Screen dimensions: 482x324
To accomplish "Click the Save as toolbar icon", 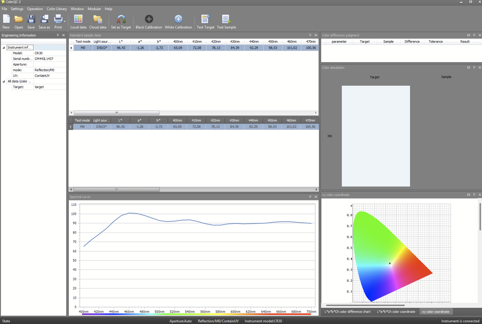I will click(x=44, y=19).
